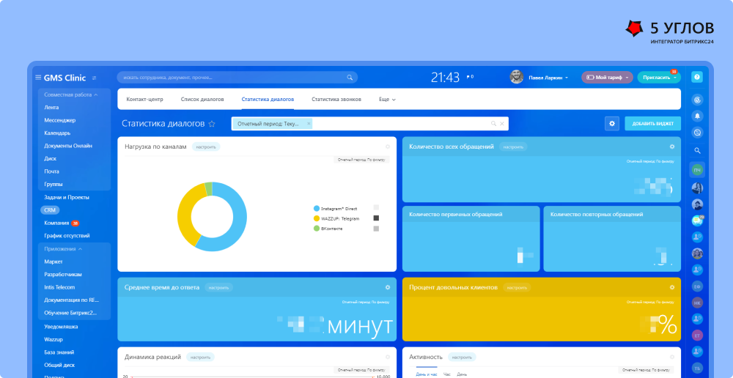The image size is (733, 378).
Task: Open gear settings on Процент довольных клиентов widget
Action: pos(672,287)
